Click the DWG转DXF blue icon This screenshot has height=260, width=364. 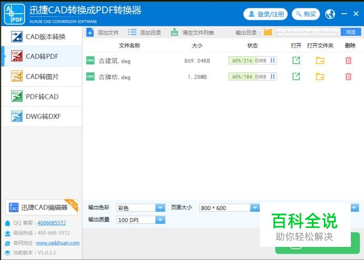coord(17,116)
